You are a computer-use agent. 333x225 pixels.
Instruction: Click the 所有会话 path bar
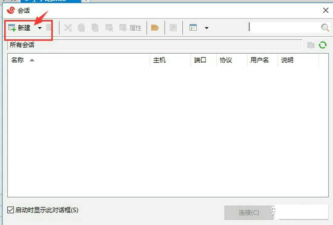[x=154, y=45]
